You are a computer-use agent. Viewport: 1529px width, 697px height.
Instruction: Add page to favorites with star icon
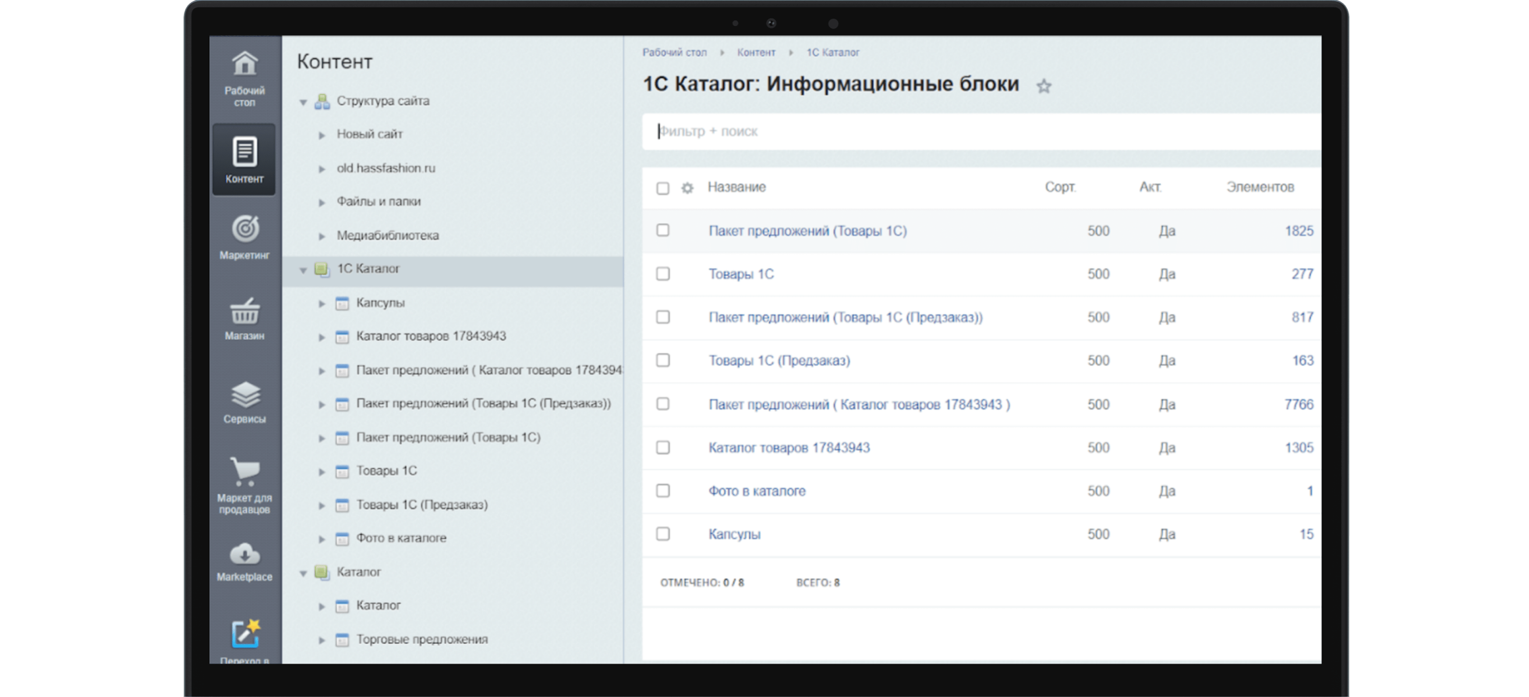(1044, 87)
